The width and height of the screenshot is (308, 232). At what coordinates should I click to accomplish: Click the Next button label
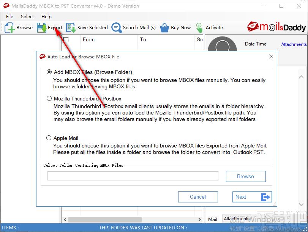tap(241, 197)
